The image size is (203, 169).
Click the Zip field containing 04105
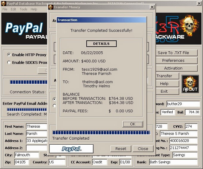point(22,162)
